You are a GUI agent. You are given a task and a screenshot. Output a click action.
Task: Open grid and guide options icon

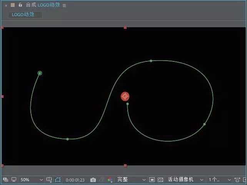tap(49, 180)
